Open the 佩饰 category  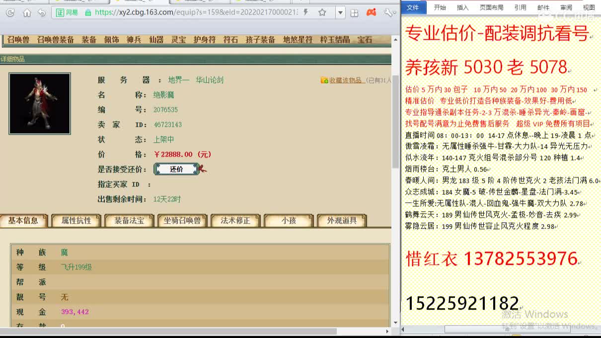coord(112,40)
